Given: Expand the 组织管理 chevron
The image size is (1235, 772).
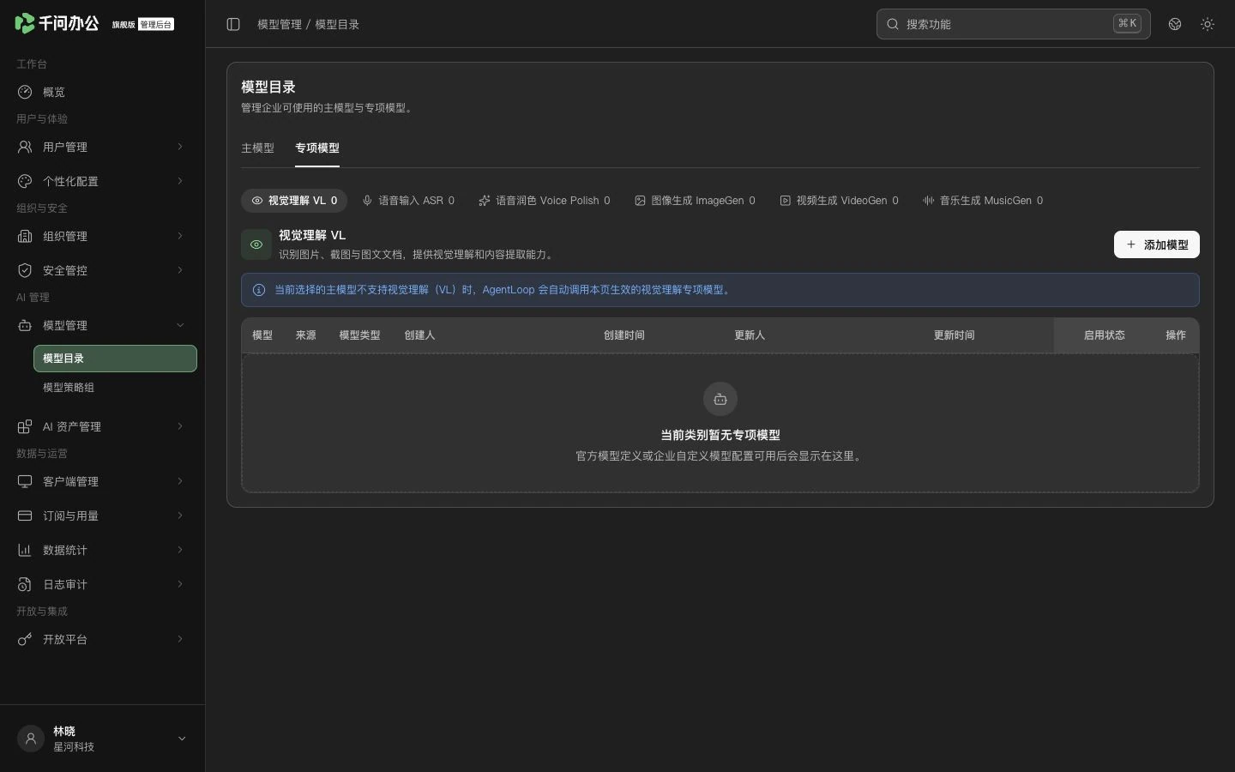Looking at the screenshot, I should (x=180, y=236).
